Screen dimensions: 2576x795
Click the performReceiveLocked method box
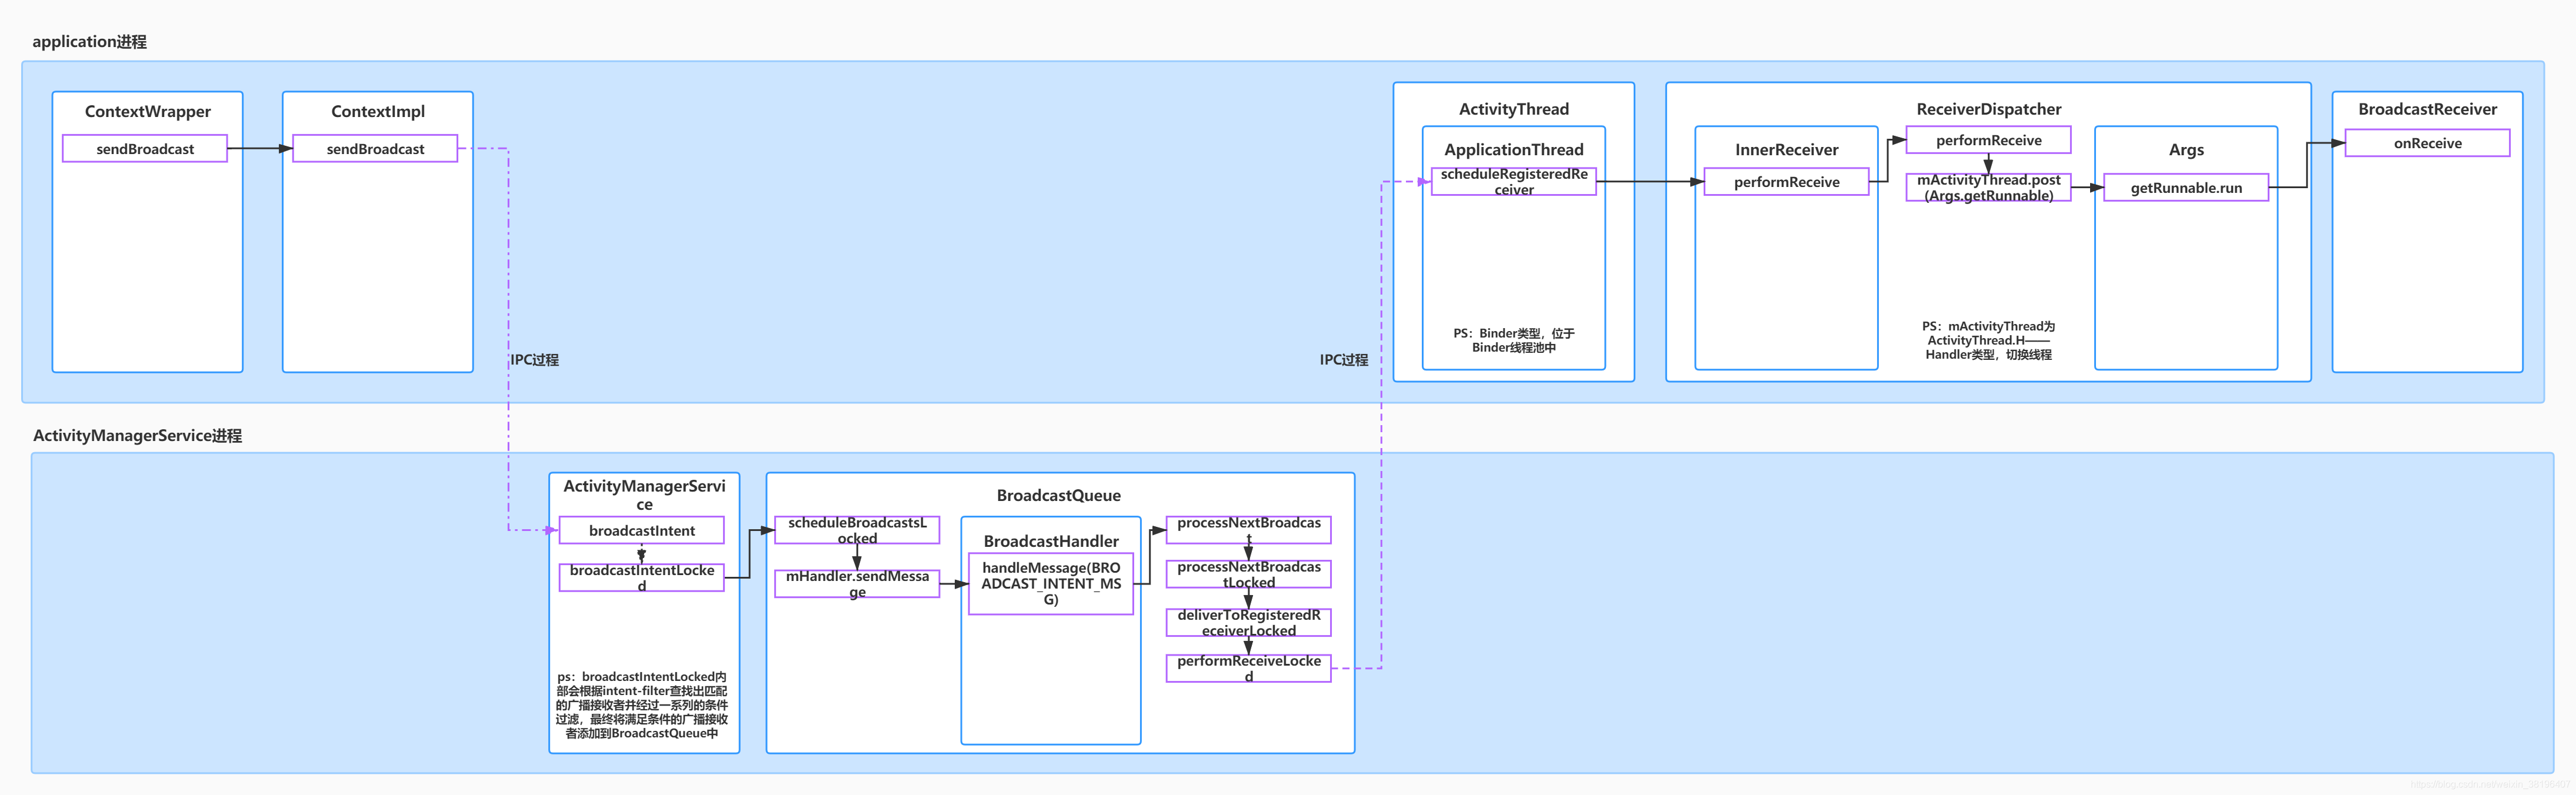(1249, 668)
